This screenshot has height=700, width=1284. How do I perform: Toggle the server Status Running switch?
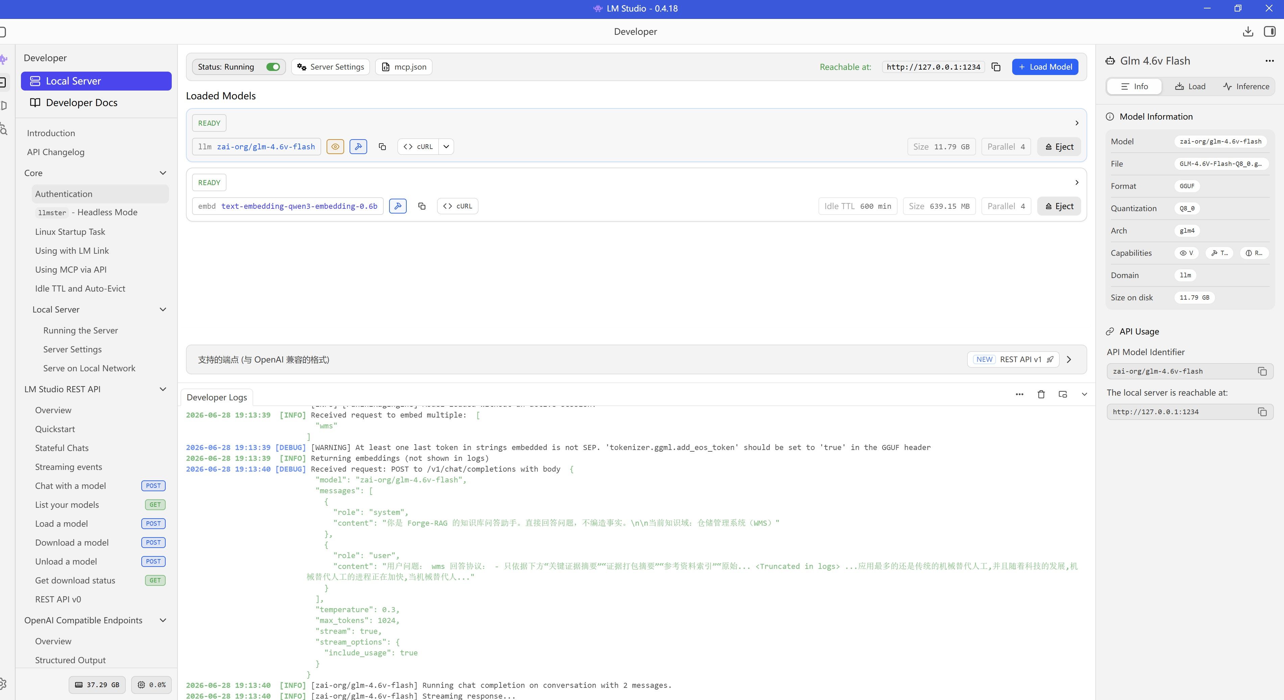point(273,67)
